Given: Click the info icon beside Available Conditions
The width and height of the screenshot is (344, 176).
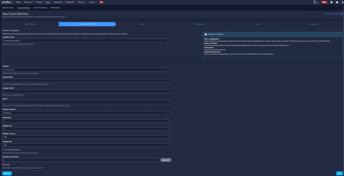Looking at the screenshot, I should click(206, 34).
